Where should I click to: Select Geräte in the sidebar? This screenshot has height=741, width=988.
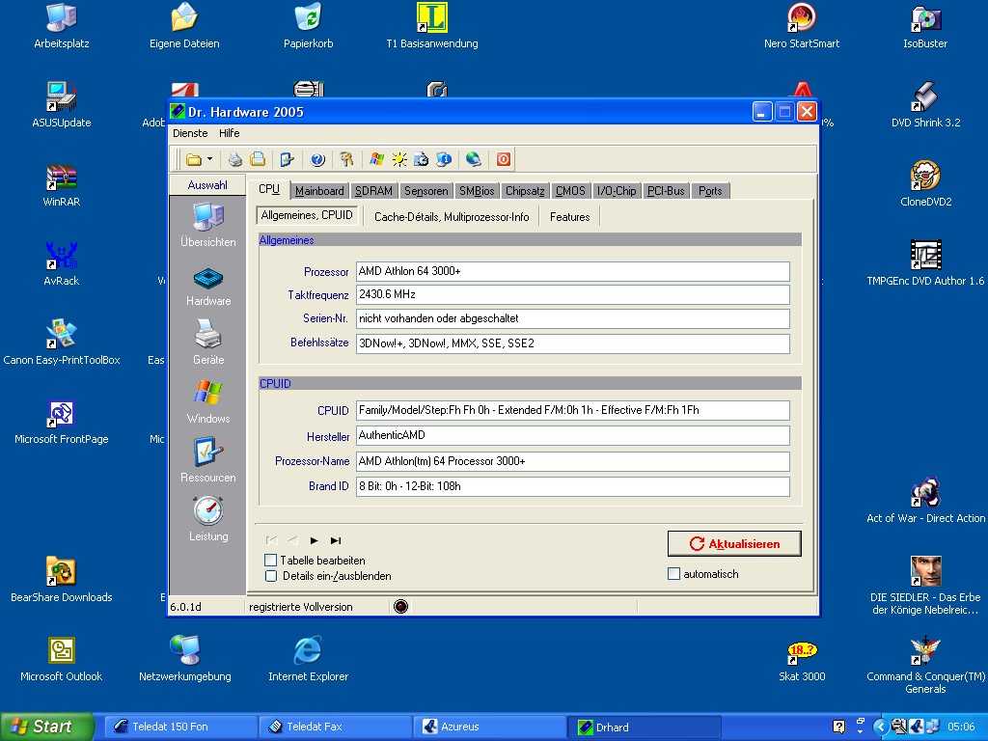point(208,343)
